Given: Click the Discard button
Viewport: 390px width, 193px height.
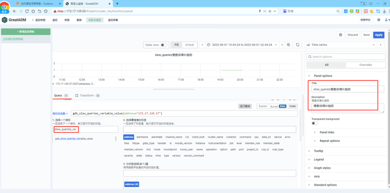Looking at the screenshot, I should (352, 35).
